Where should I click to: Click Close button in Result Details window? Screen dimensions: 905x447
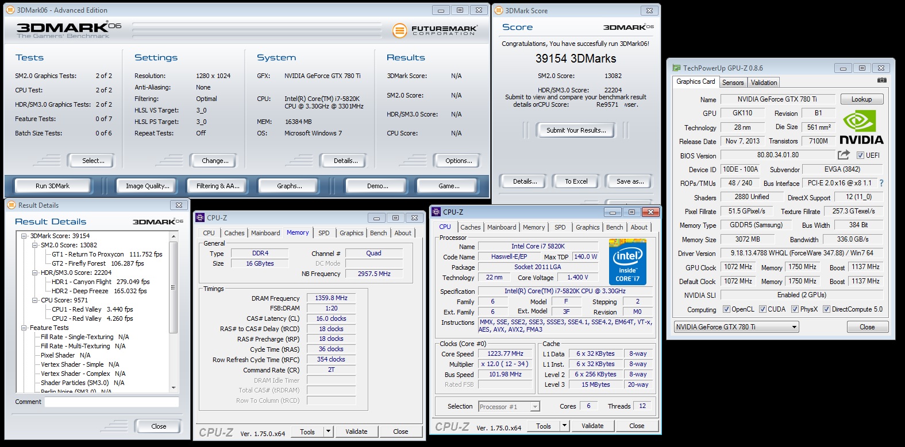pos(159,426)
